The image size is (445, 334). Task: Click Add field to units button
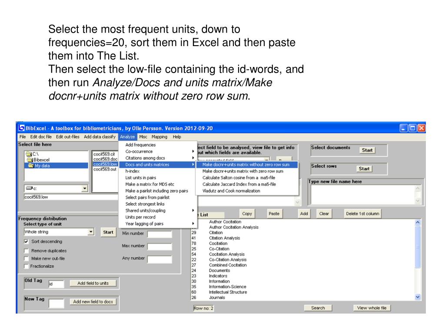pyautogui.click(x=93, y=283)
